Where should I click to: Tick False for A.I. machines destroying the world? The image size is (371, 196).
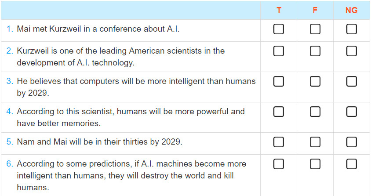tap(315, 164)
